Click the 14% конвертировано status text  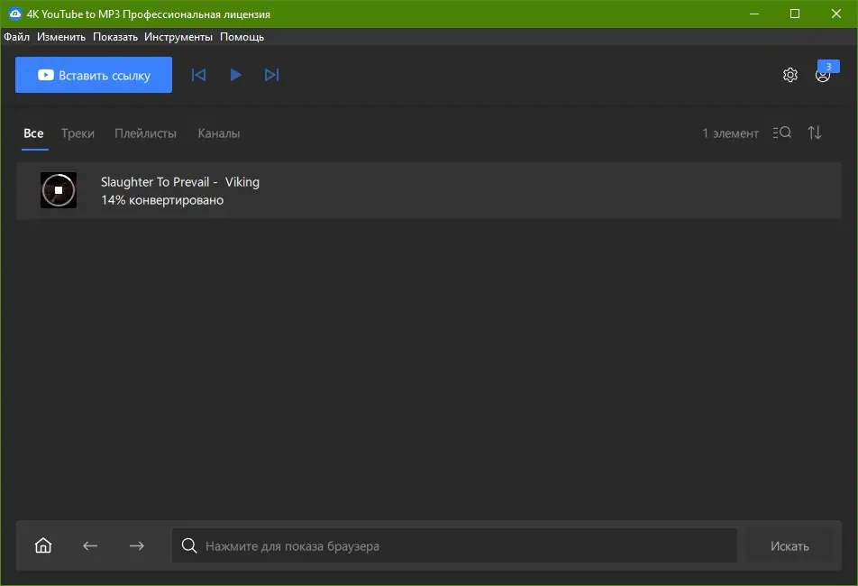[x=162, y=200]
